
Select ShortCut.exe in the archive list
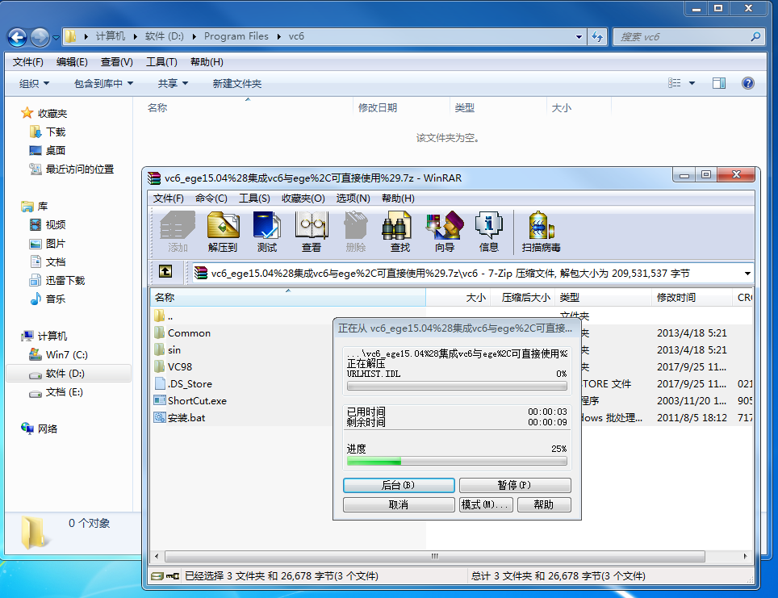point(197,400)
